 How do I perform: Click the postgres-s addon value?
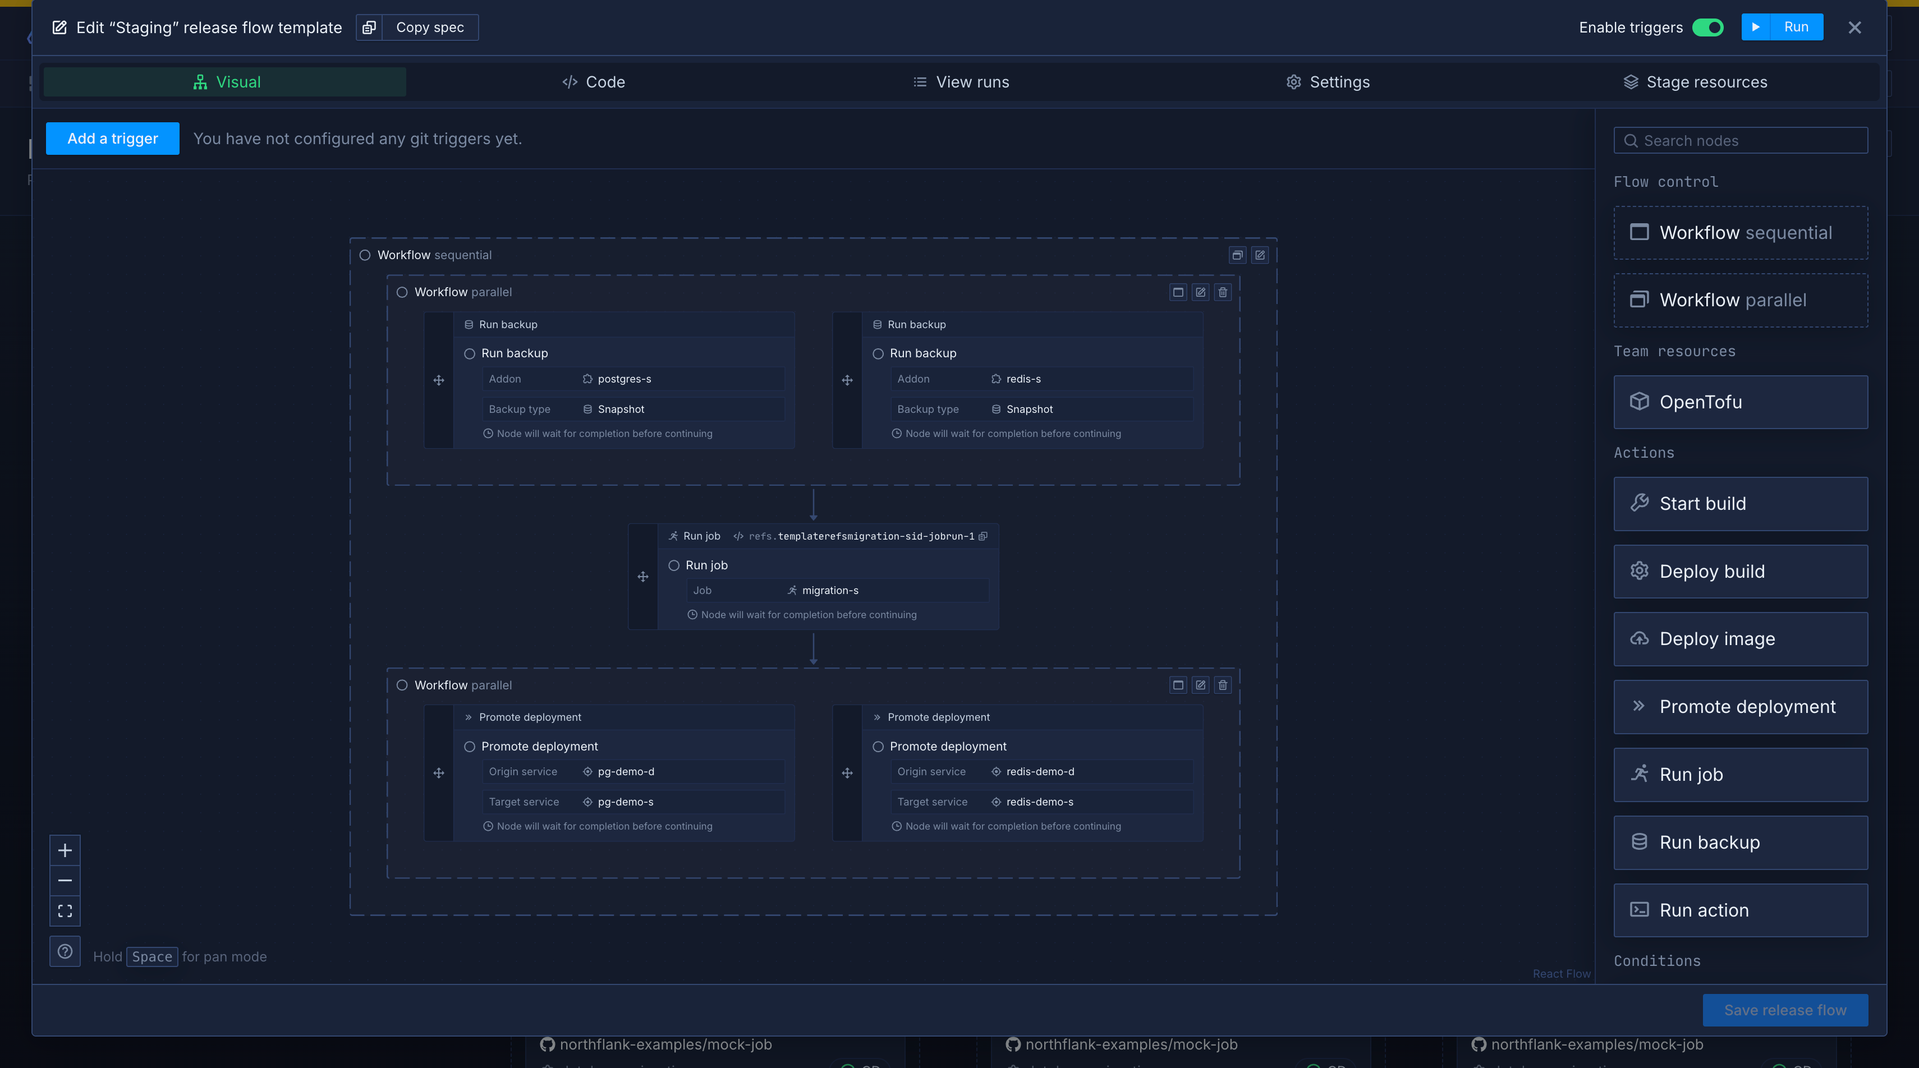(x=625, y=379)
